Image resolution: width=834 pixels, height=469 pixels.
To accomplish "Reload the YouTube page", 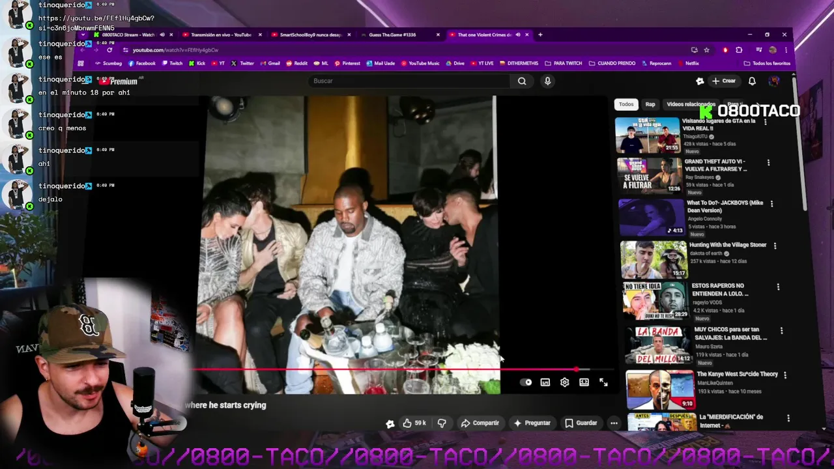I will point(109,50).
